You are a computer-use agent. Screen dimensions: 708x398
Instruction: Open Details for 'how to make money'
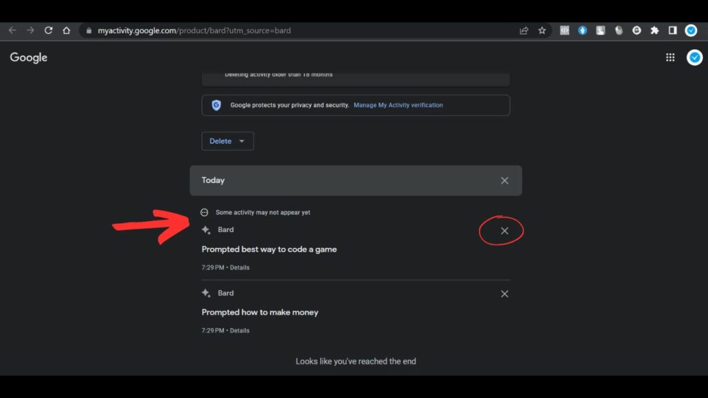(239, 331)
